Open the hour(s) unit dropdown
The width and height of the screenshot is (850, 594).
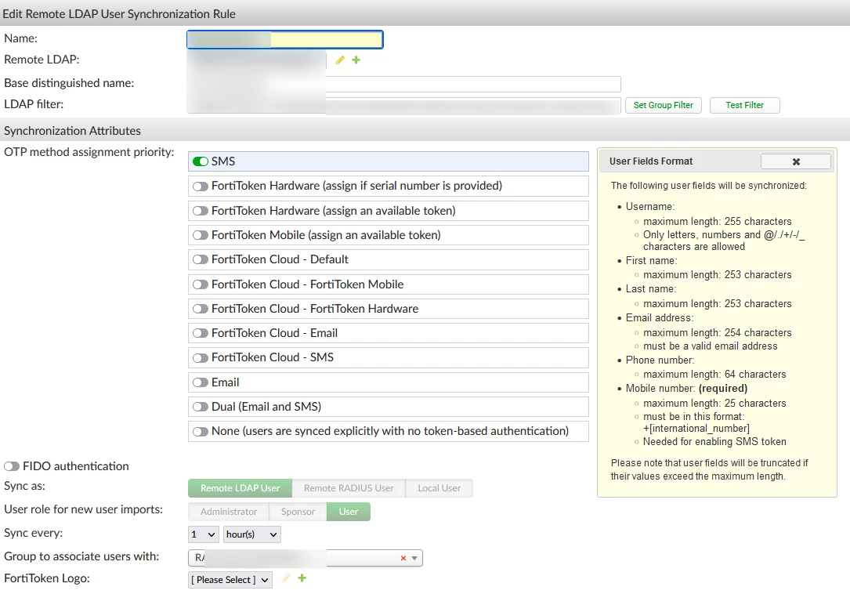252,534
